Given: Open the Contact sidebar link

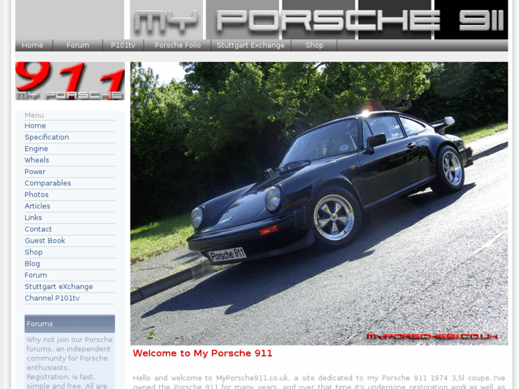Looking at the screenshot, I should [38, 229].
